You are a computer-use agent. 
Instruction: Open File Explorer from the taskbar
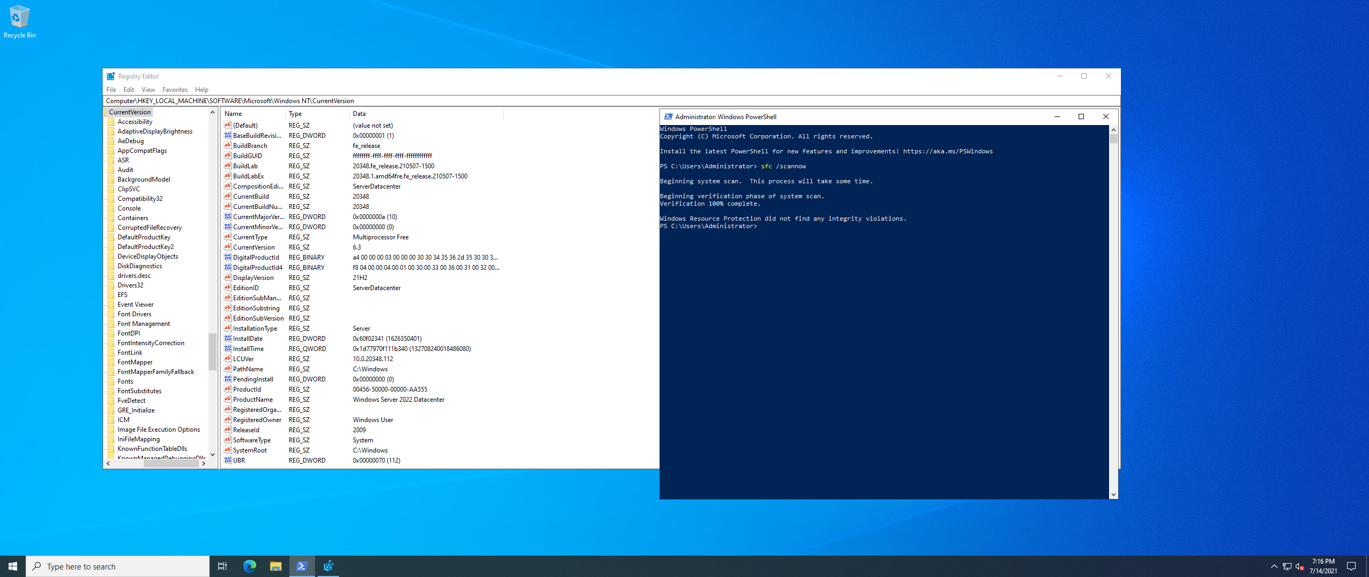tap(275, 566)
